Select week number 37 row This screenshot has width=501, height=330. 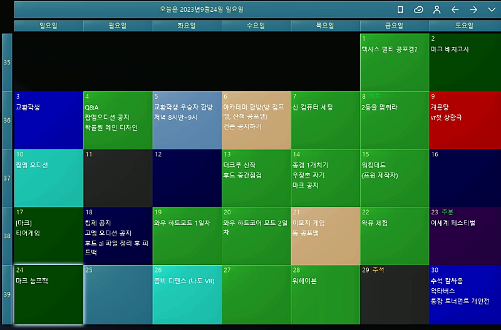click(x=7, y=178)
